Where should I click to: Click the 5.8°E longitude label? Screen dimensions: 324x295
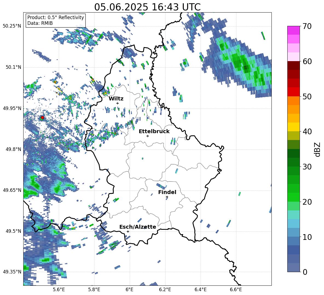[x=94, y=290]
